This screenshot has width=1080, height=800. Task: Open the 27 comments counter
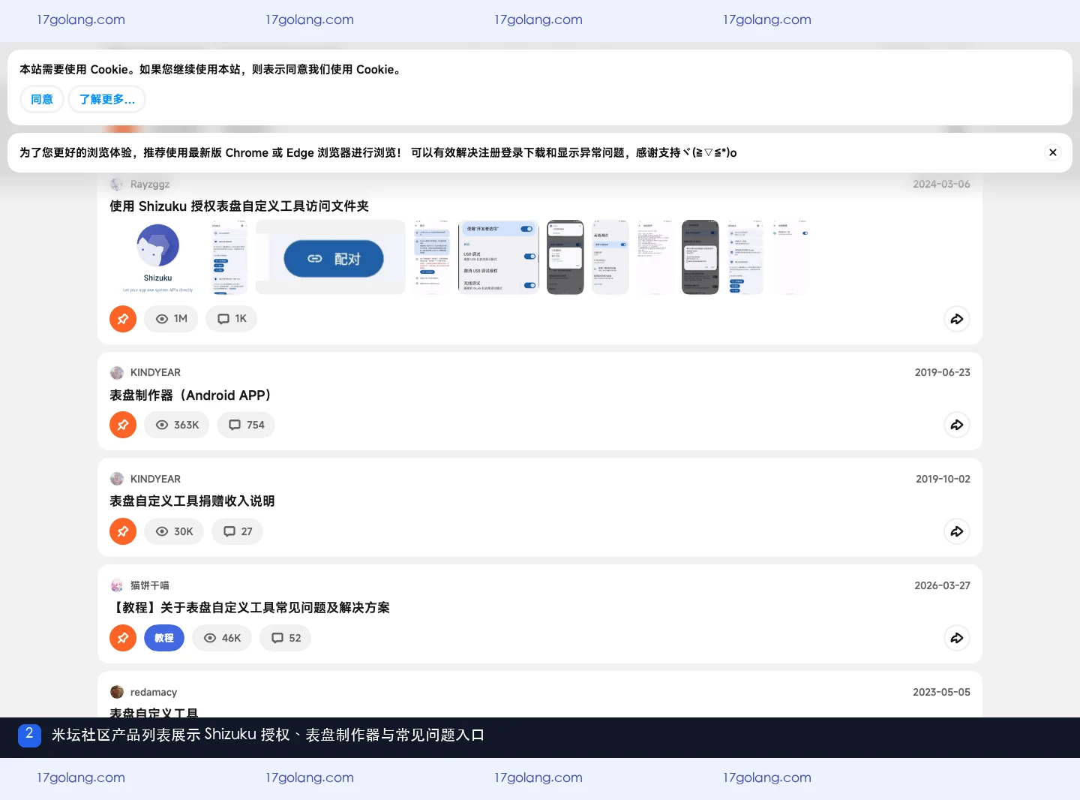click(237, 531)
